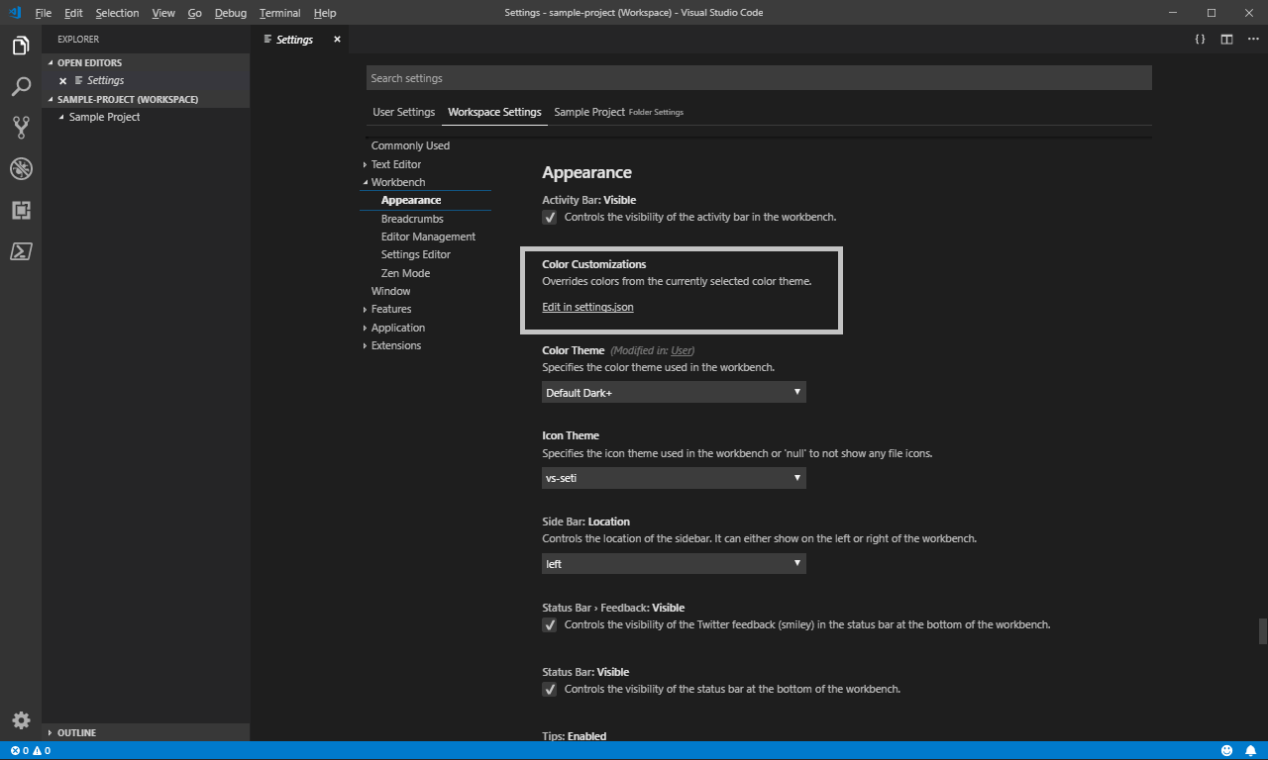1268x760 pixels.
Task: Click the User link beside Color Theme
Action: click(682, 350)
